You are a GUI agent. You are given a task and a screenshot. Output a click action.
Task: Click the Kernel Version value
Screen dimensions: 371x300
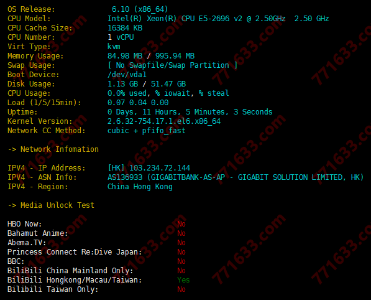(164, 121)
